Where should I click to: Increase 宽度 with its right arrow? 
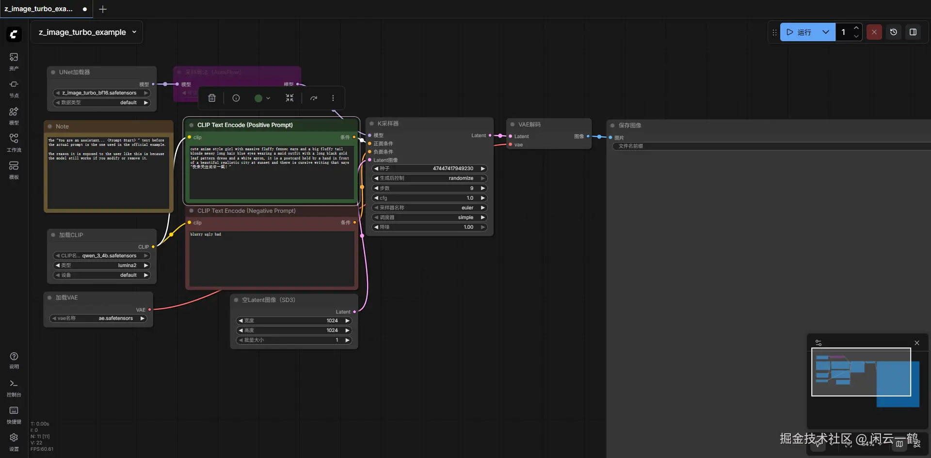(x=347, y=321)
